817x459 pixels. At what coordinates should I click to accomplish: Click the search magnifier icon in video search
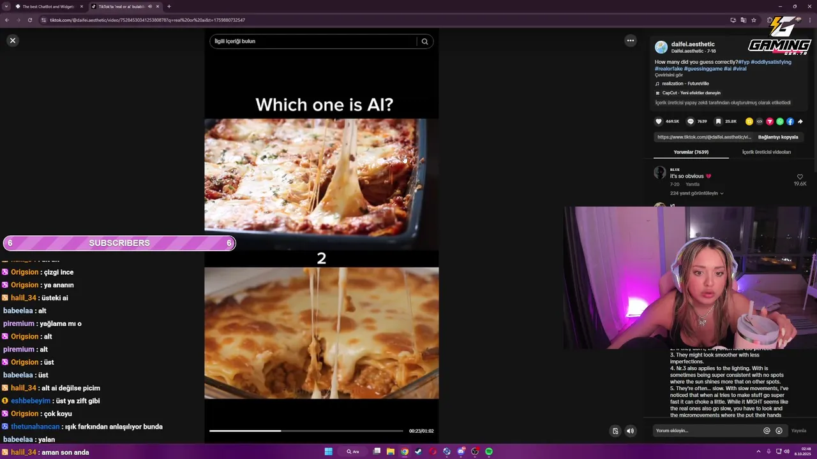tap(424, 41)
